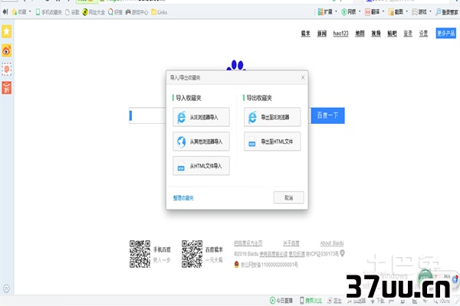Viewport: 460px width, 306px height.
Task: Click the Baidu 设置 settings link
Action: (x=423, y=34)
